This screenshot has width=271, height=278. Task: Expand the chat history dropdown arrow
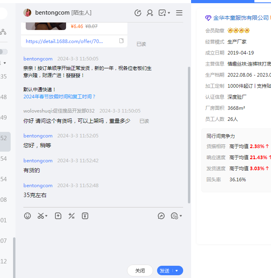click(181, 216)
